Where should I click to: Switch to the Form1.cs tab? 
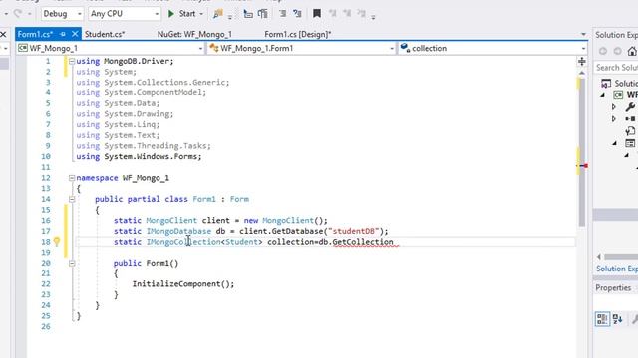pyautogui.click(x=35, y=34)
